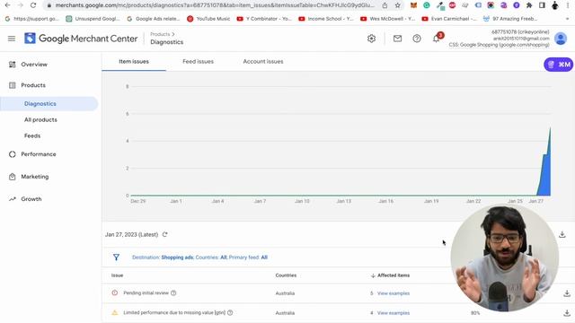
Task: Open the browser side panel icon
Action: tap(542, 5)
